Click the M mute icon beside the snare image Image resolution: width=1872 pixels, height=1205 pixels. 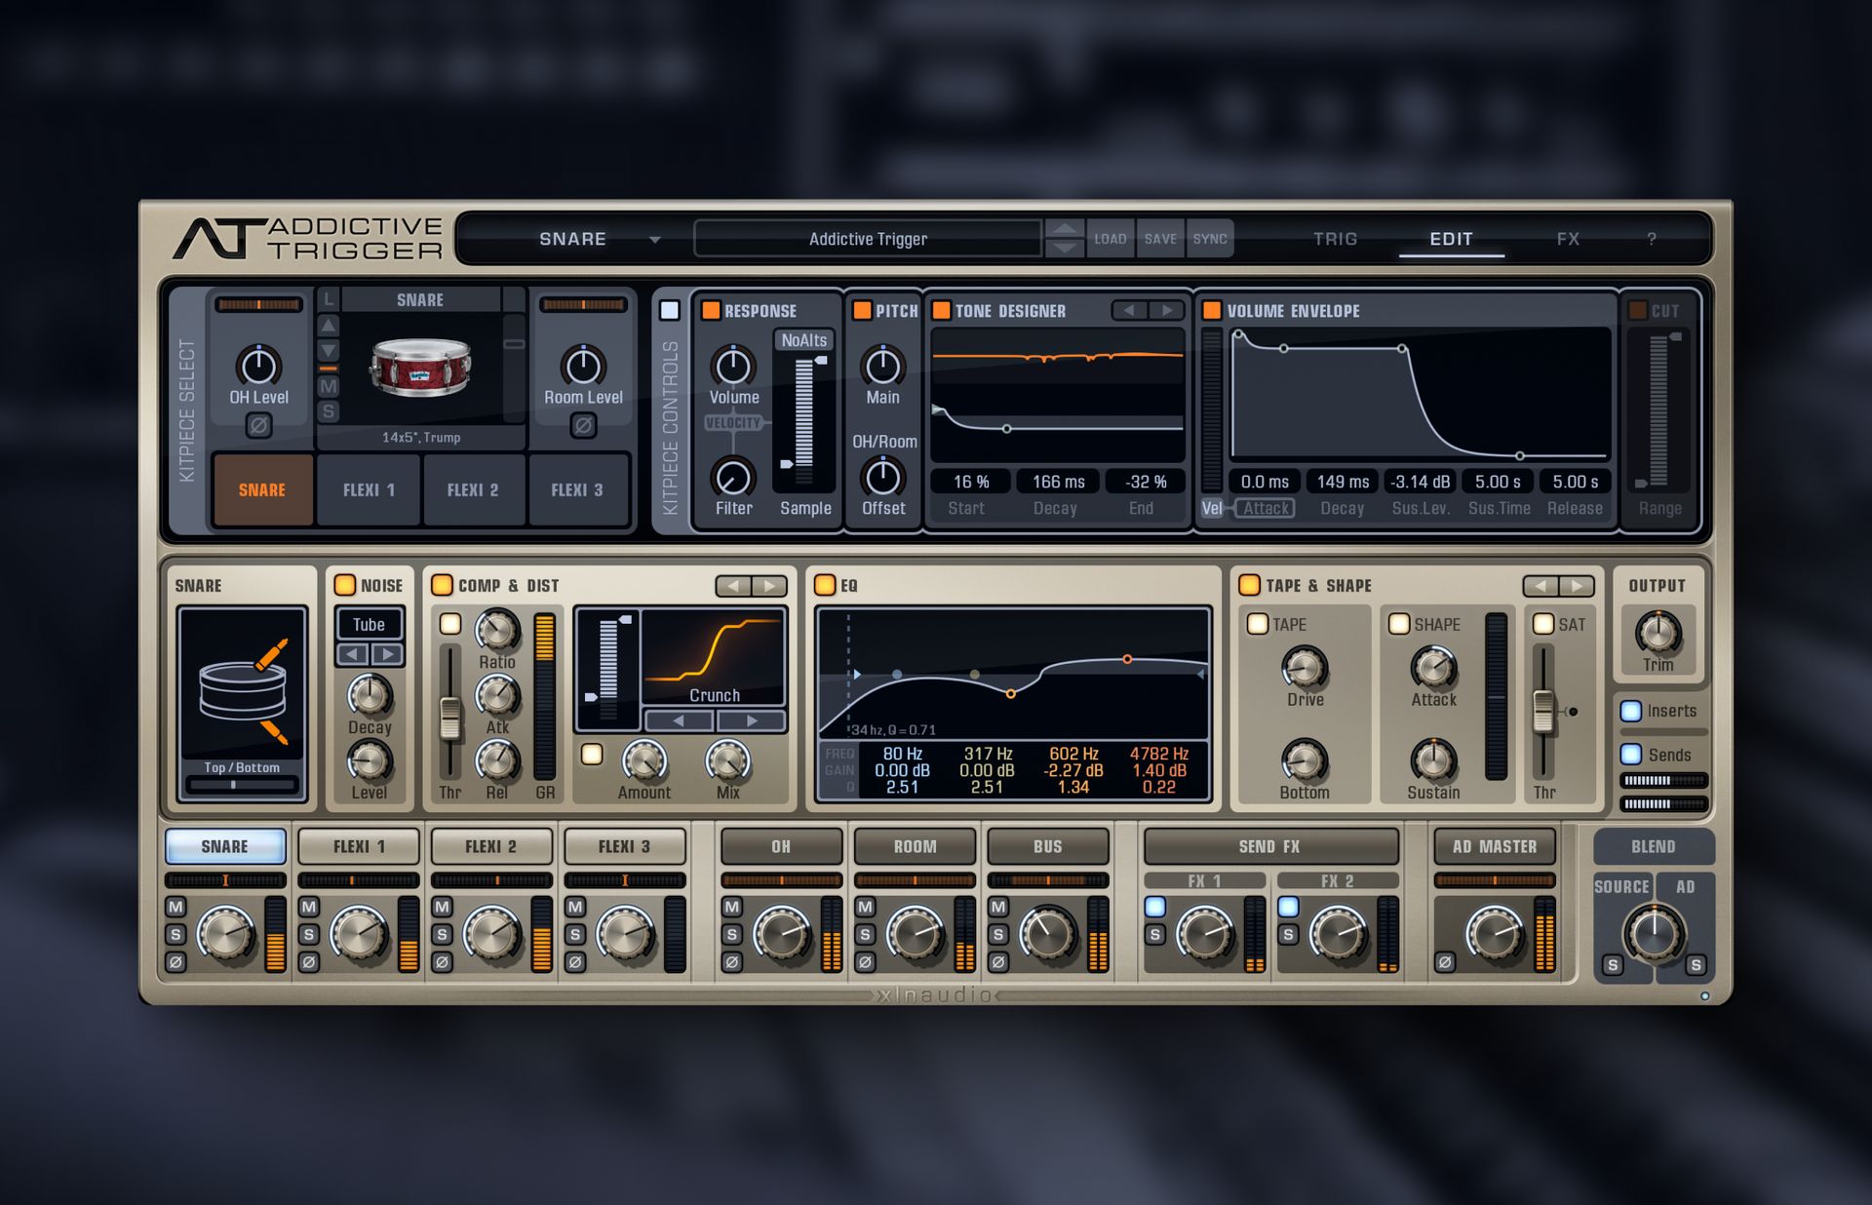coord(329,386)
